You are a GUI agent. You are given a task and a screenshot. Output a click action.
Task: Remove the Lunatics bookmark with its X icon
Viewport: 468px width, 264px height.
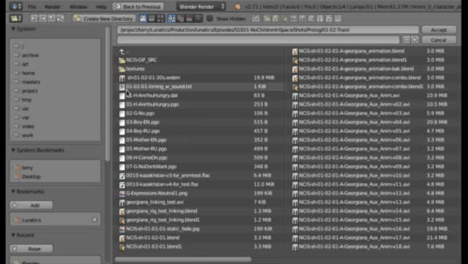point(94,220)
